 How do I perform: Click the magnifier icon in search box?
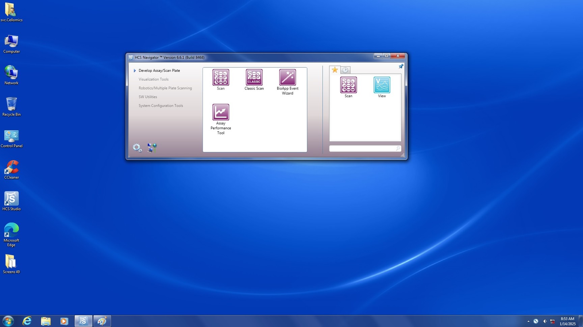[x=398, y=148]
